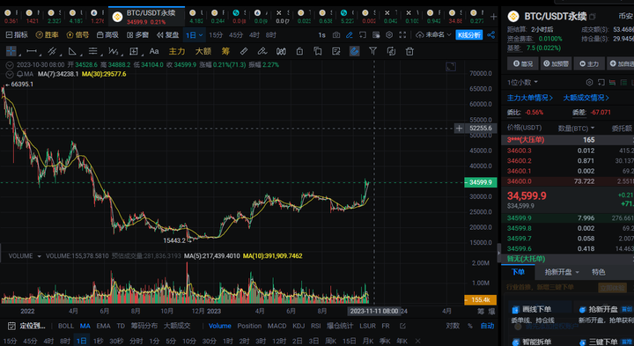This screenshot has width=634, height=346.
Task: Add price line with crosshair plus icon
Action: click(x=459, y=129)
